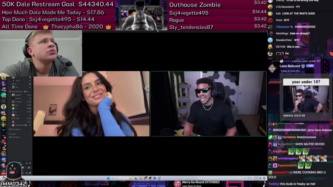Open bald bearded face server icon
This screenshot has height=187, width=333.
(x=4, y=106)
